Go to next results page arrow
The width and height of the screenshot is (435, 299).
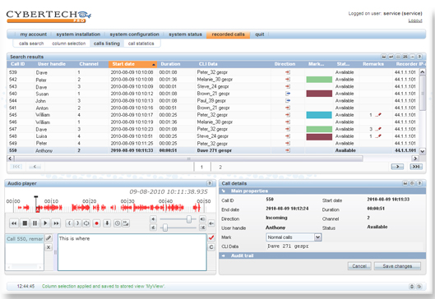coord(397,167)
